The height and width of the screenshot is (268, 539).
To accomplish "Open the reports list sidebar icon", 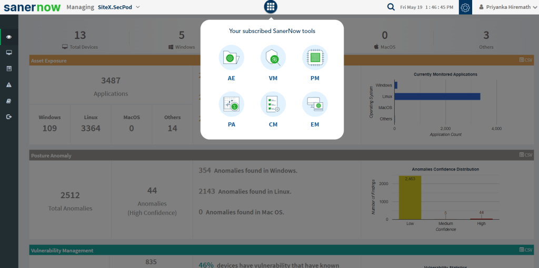I will 9,69.
